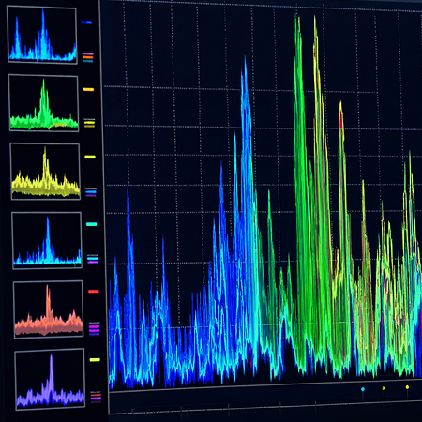Select the golden-yellow marker, last of the three markers
Image resolution: width=422 pixels, height=422 pixels.
407,387
